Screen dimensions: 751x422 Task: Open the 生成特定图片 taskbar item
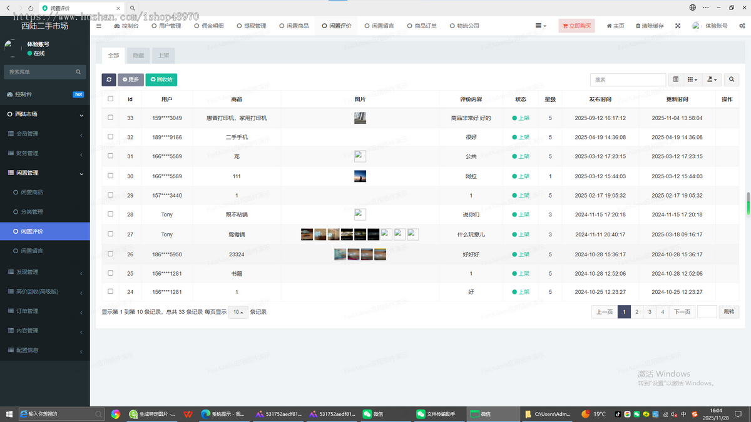pyautogui.click(x=153, y=414)
